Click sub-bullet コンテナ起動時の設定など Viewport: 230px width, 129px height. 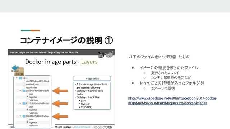(171, 78)
